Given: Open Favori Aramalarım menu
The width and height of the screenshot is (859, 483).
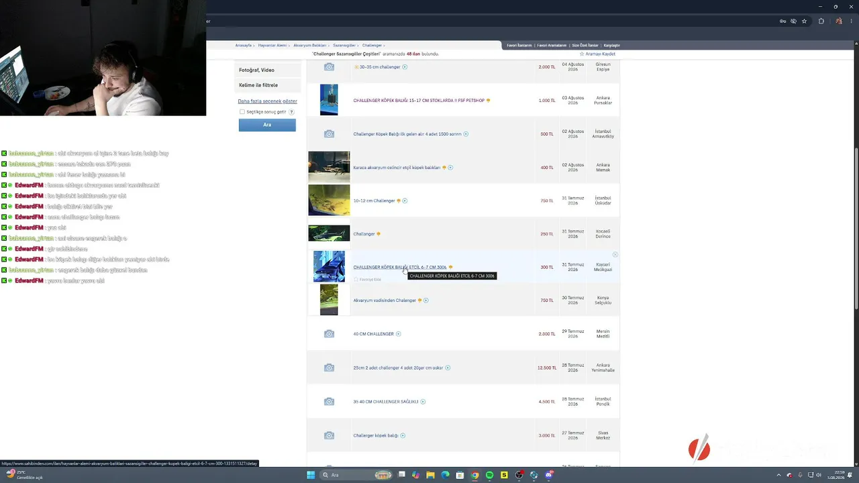Looking at the screenshot, I should pos(552,46).
